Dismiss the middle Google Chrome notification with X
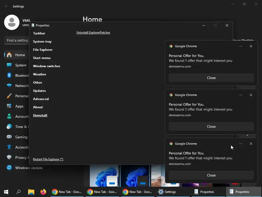The width and height of the screenshot is (262, 197). (251, 95)
